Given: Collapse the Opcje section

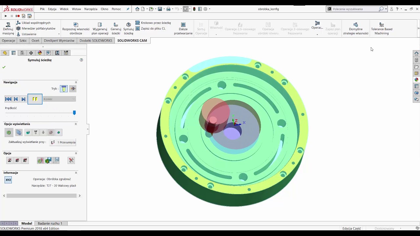Looking at the screenshot, I should [76, 153].
